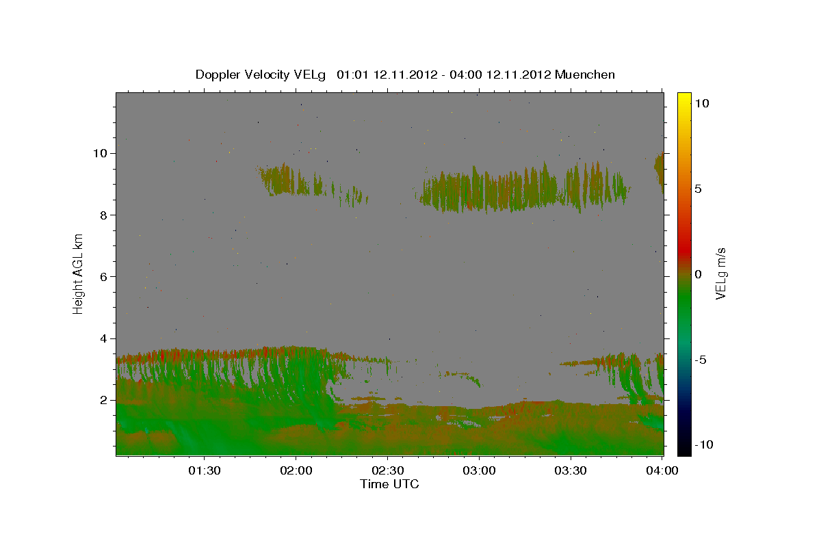Click the 01:30 time tick label
Image resolution: width=821 pixels, height=547 pixels.
point(205,470)
